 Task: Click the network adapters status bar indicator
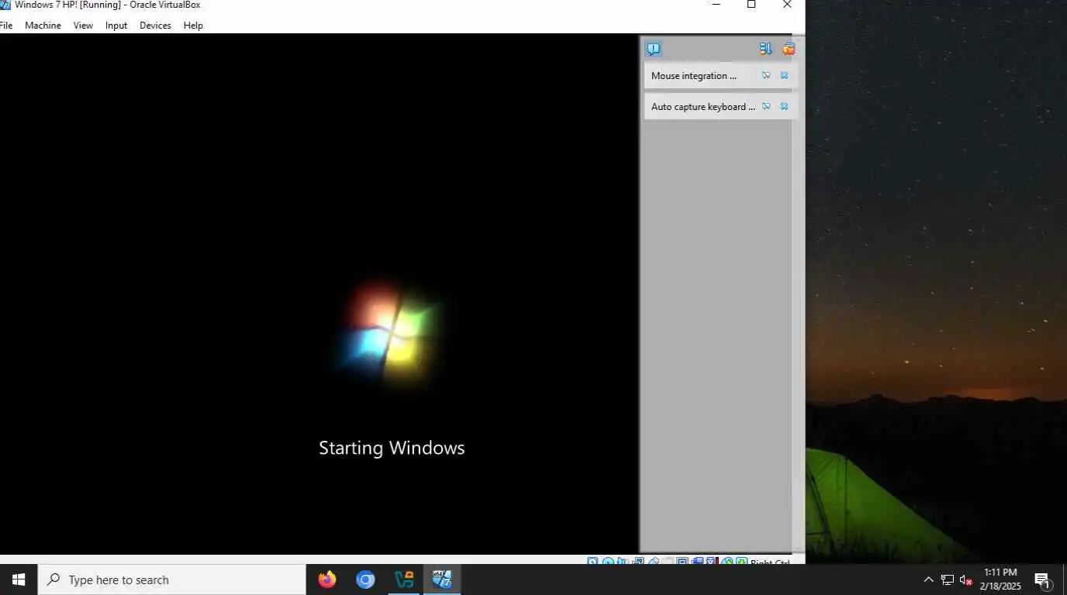pyautogui.click(x=638, y=561)
